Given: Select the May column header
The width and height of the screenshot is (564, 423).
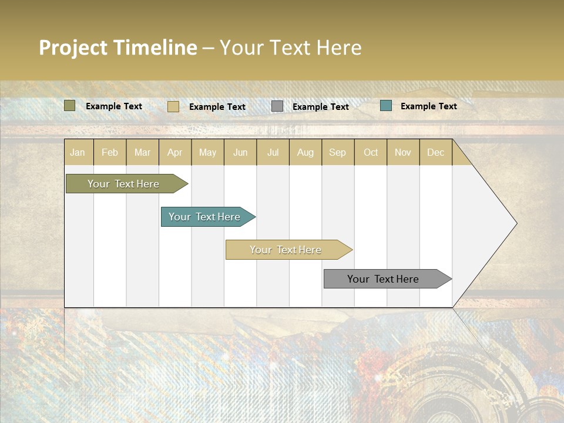Looking at the screenshot, I should [x=207, y=152].
